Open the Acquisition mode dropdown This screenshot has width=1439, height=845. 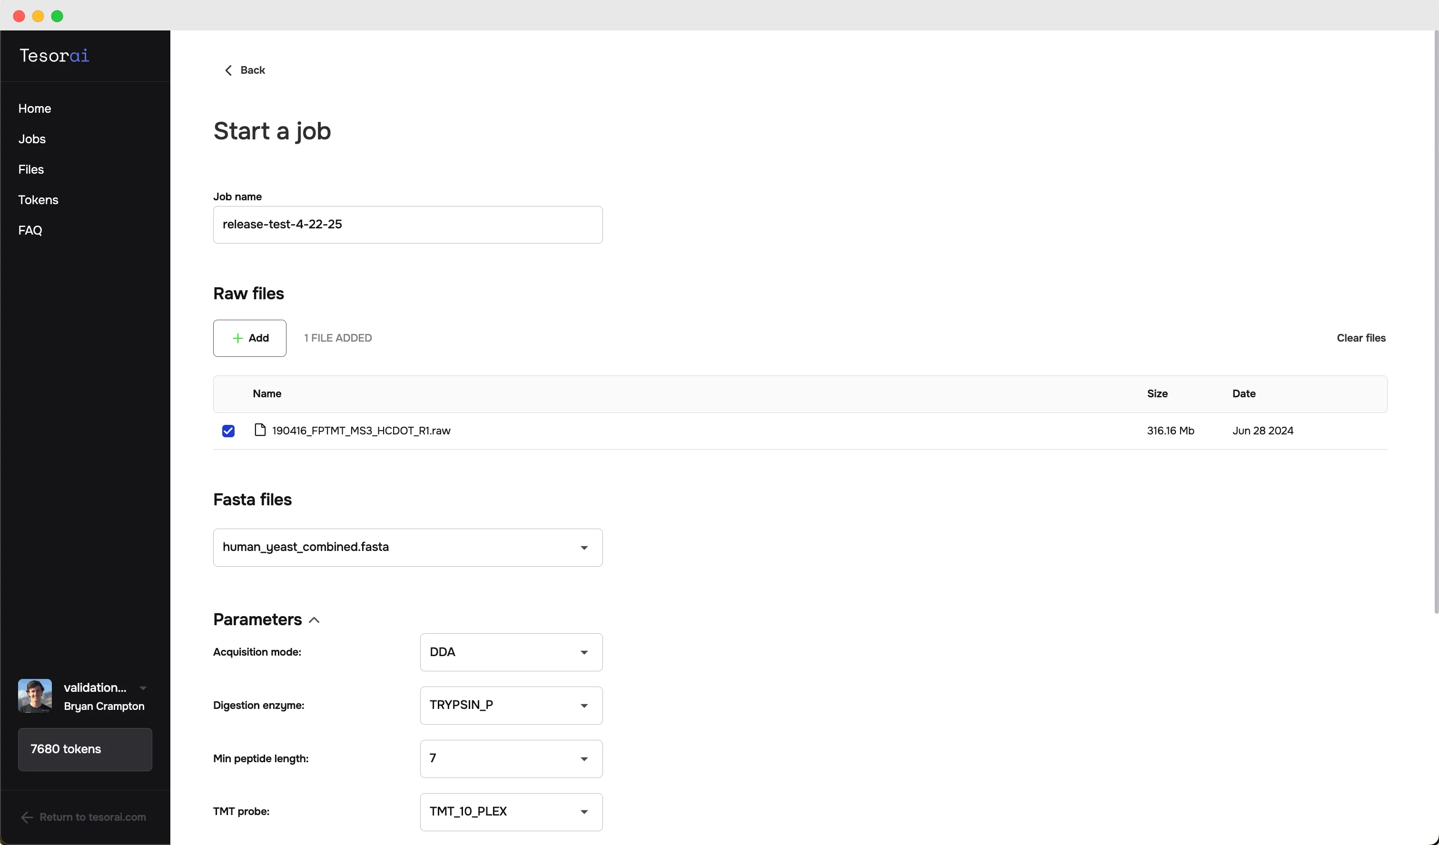511,652
